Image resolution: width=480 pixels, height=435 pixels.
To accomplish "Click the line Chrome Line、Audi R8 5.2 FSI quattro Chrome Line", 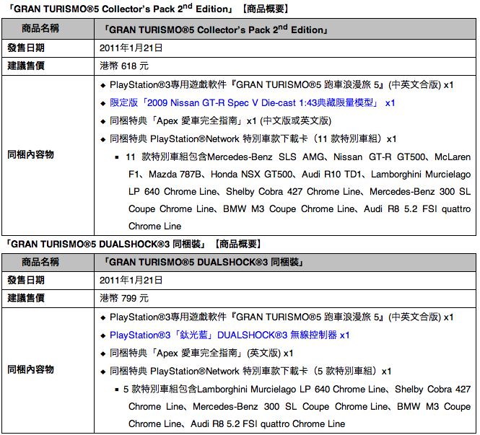I will click(x=237, y=424).
